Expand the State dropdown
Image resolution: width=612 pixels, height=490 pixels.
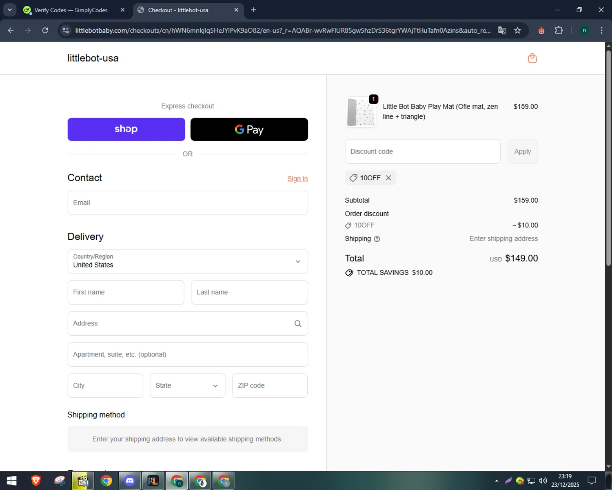point(187,385)
